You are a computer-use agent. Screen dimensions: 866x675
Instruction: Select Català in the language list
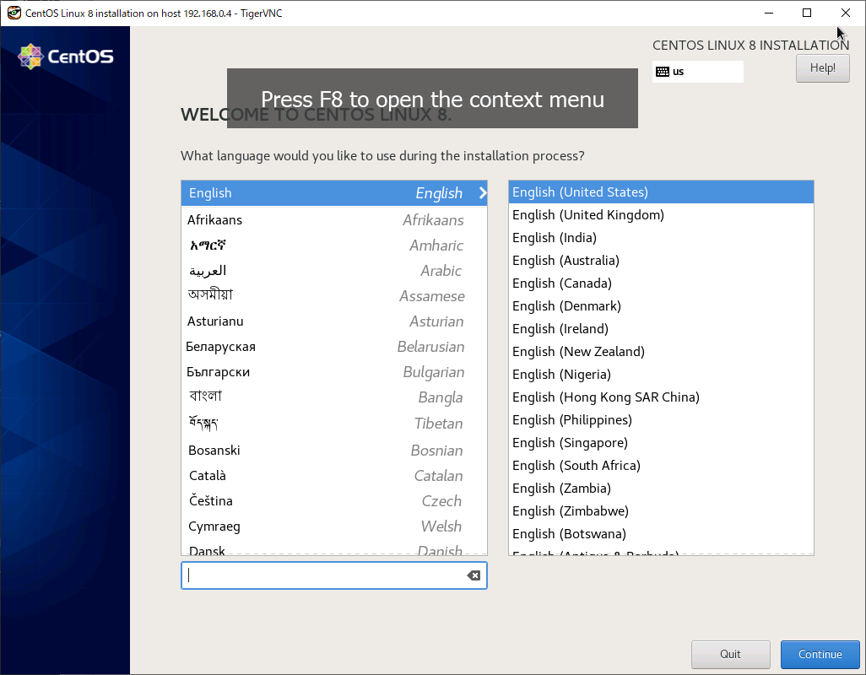pyautogui.click(x=333, y=476)
